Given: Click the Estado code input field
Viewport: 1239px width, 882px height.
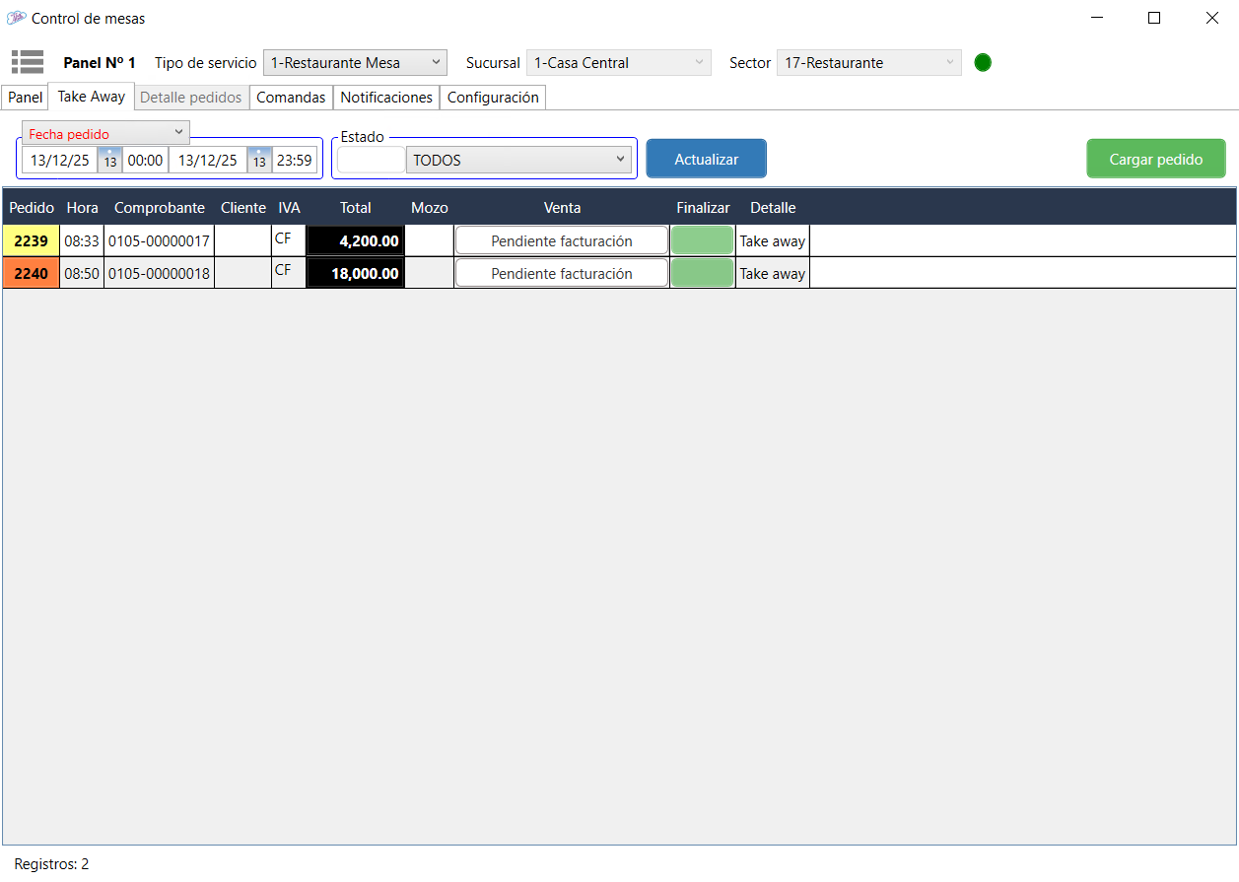Looking at the screenshot, I should pyautogui.click(x=371, y=161).
